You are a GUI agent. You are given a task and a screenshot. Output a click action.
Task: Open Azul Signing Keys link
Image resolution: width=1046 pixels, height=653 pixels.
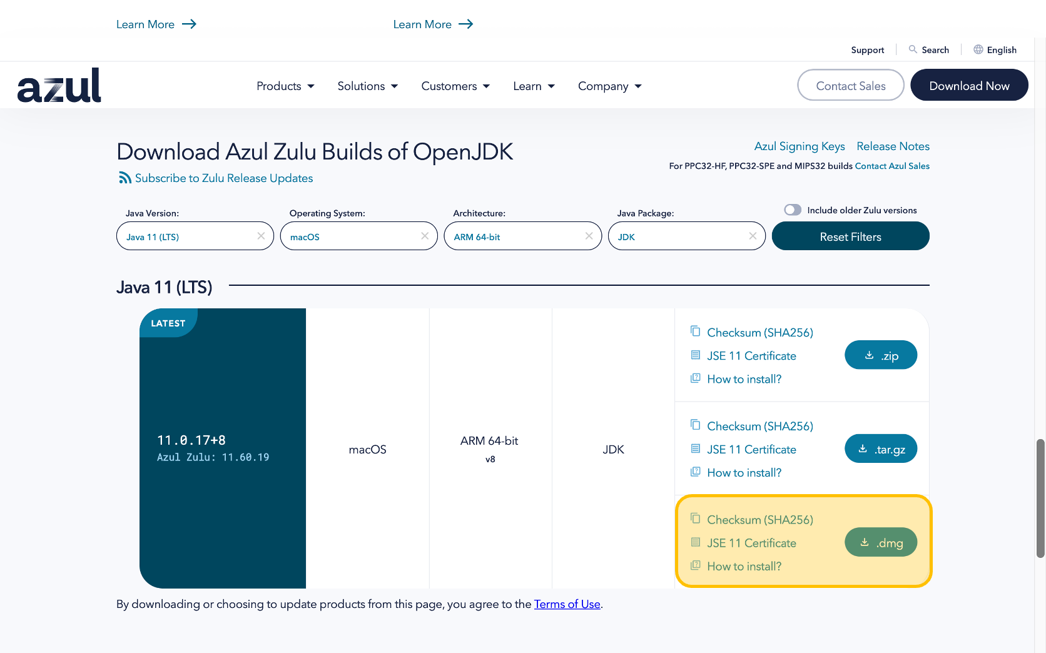click(800, 146)
